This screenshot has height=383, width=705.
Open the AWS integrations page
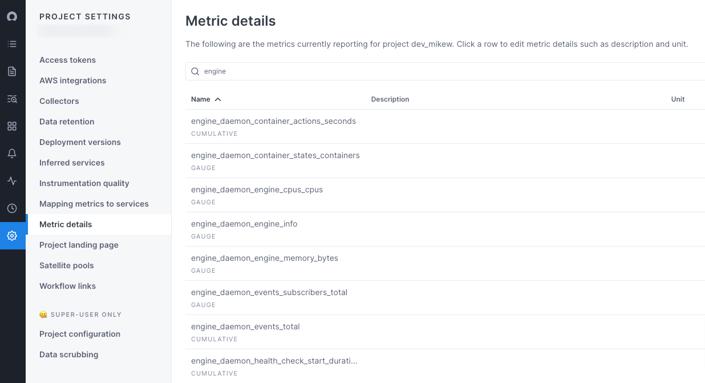[x=72, y=80]
